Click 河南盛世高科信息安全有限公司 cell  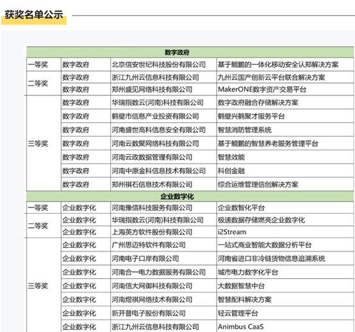(x=163, y=130)
